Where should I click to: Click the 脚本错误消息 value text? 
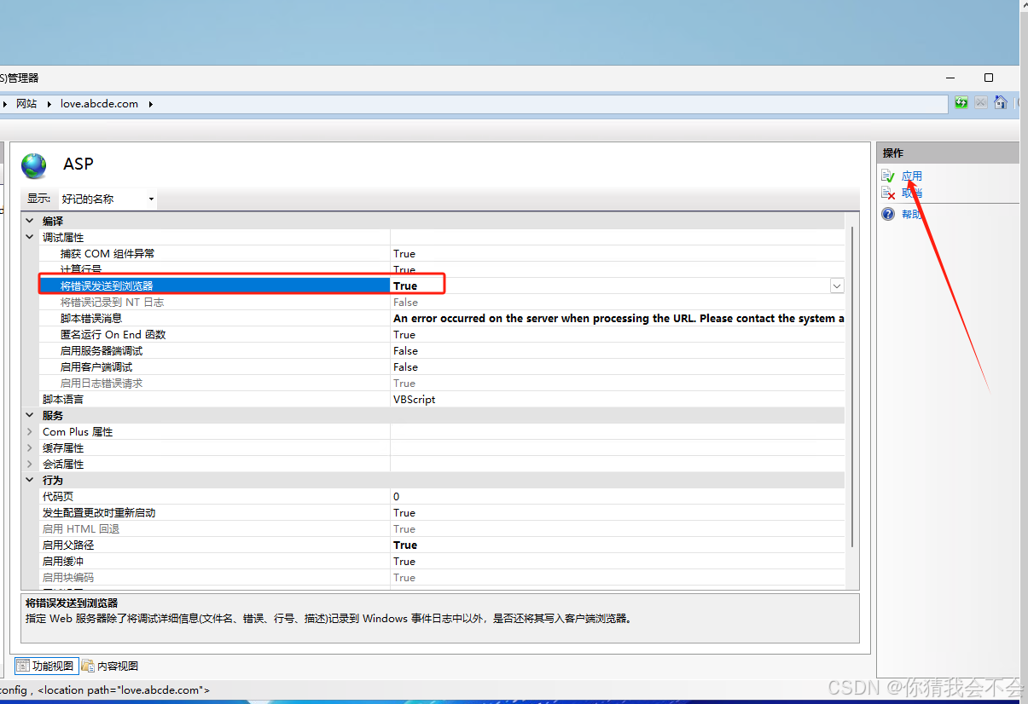coord(619,318)
